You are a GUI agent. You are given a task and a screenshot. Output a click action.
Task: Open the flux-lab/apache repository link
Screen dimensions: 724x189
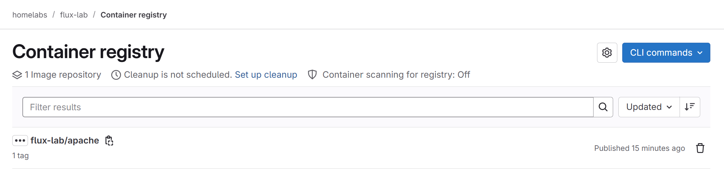tap(65, 141)
